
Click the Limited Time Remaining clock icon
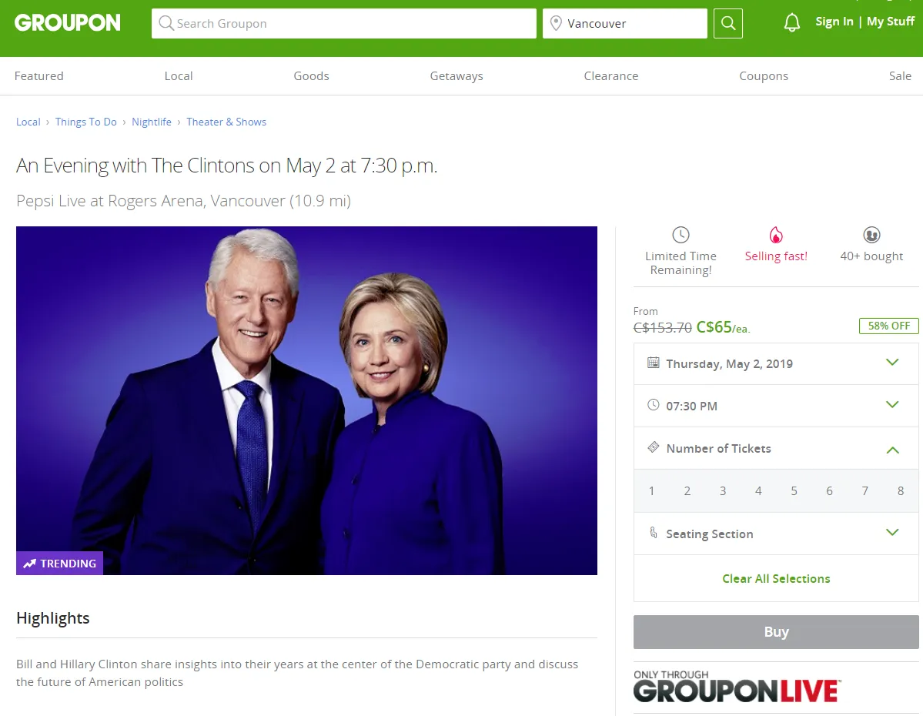(681, 235)
